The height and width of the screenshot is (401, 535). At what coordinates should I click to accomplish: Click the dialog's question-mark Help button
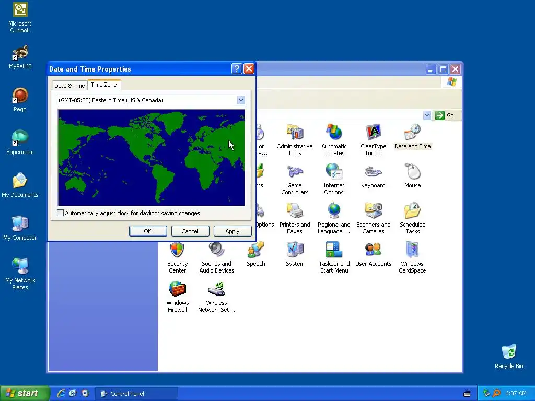pos(237,69)
